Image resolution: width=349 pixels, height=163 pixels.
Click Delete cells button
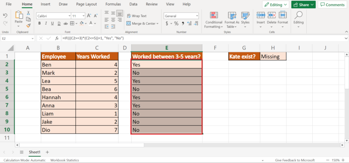pos(271,20)
